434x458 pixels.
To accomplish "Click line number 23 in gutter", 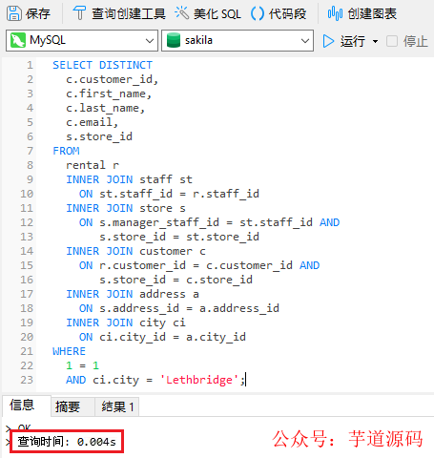I will (27, 380).
